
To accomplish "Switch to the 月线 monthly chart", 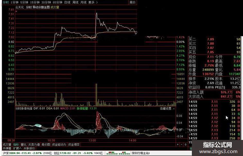I will coord(84,3).
